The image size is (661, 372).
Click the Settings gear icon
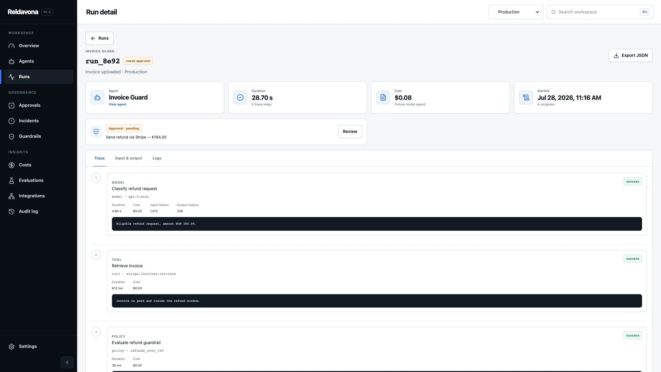coord(11,347)
